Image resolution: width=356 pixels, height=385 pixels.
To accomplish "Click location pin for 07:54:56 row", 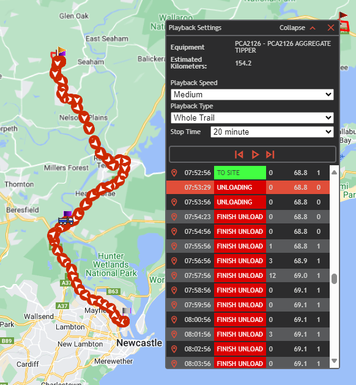I will (174, 231).
